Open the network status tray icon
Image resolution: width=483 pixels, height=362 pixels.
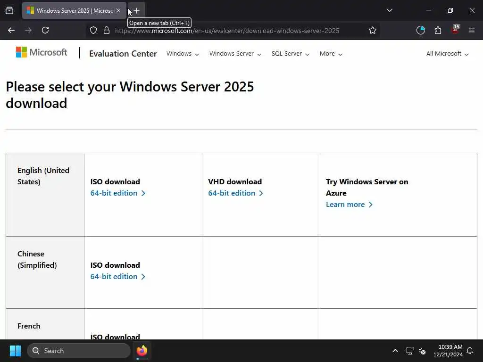410,351
